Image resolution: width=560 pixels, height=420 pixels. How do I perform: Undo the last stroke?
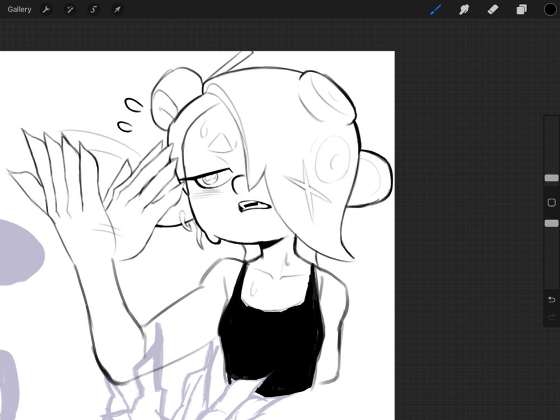[x=552, y=299]
